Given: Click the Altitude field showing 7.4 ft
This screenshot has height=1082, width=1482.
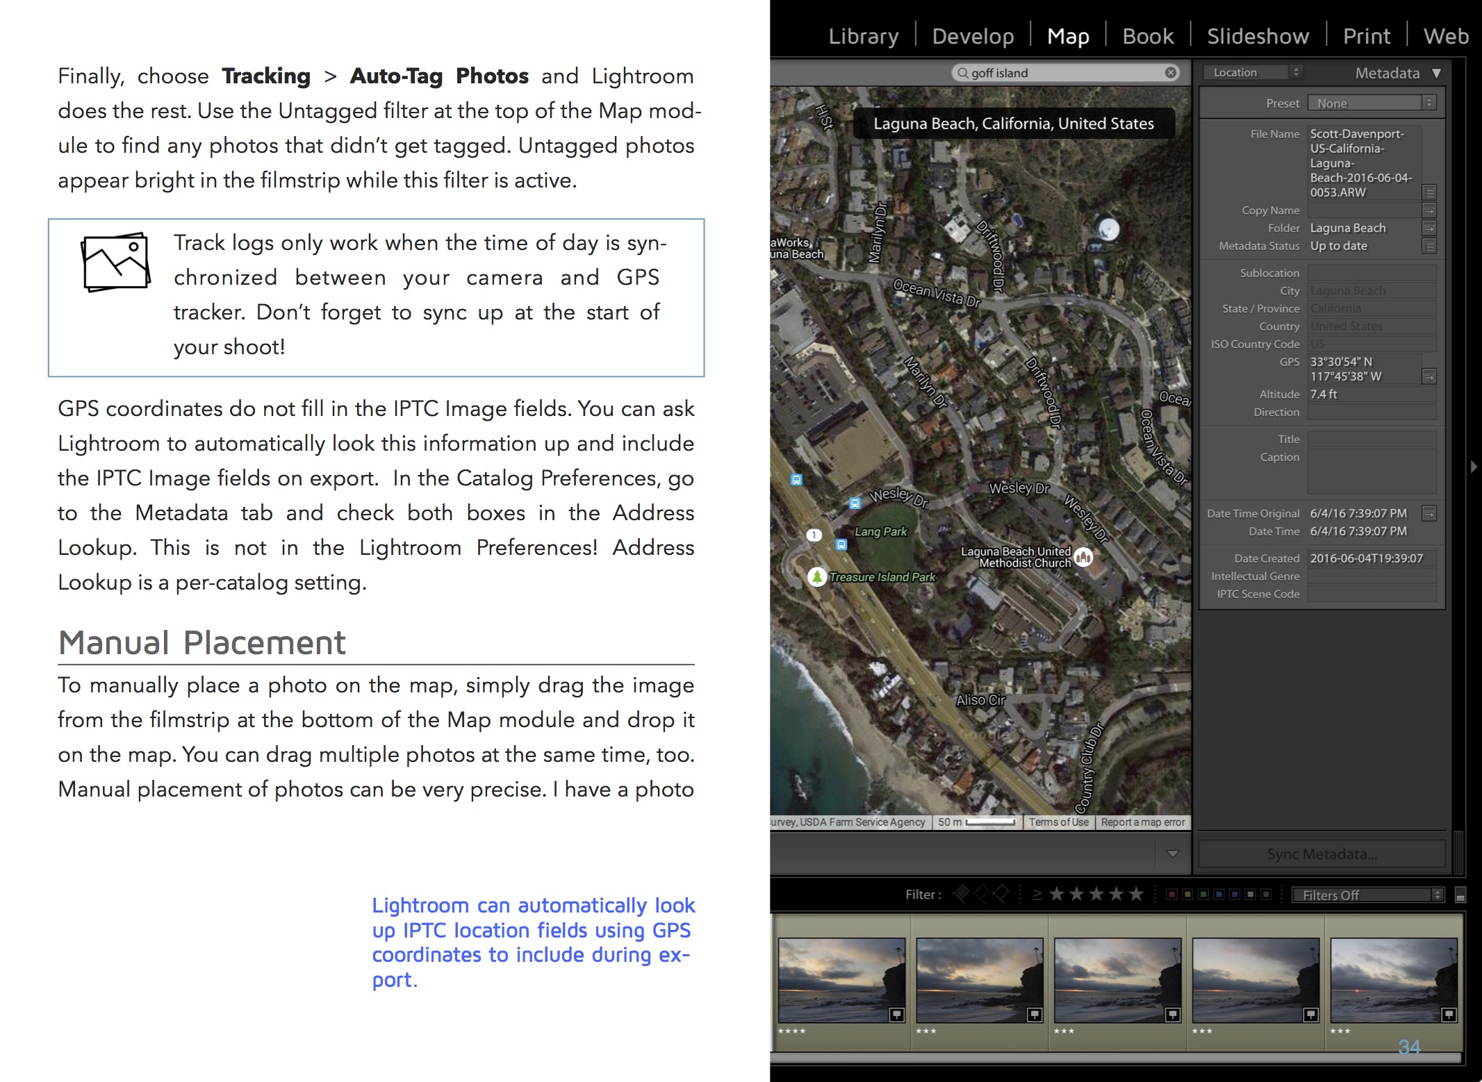Looking at the screenshot, I should pos(1372,394).
